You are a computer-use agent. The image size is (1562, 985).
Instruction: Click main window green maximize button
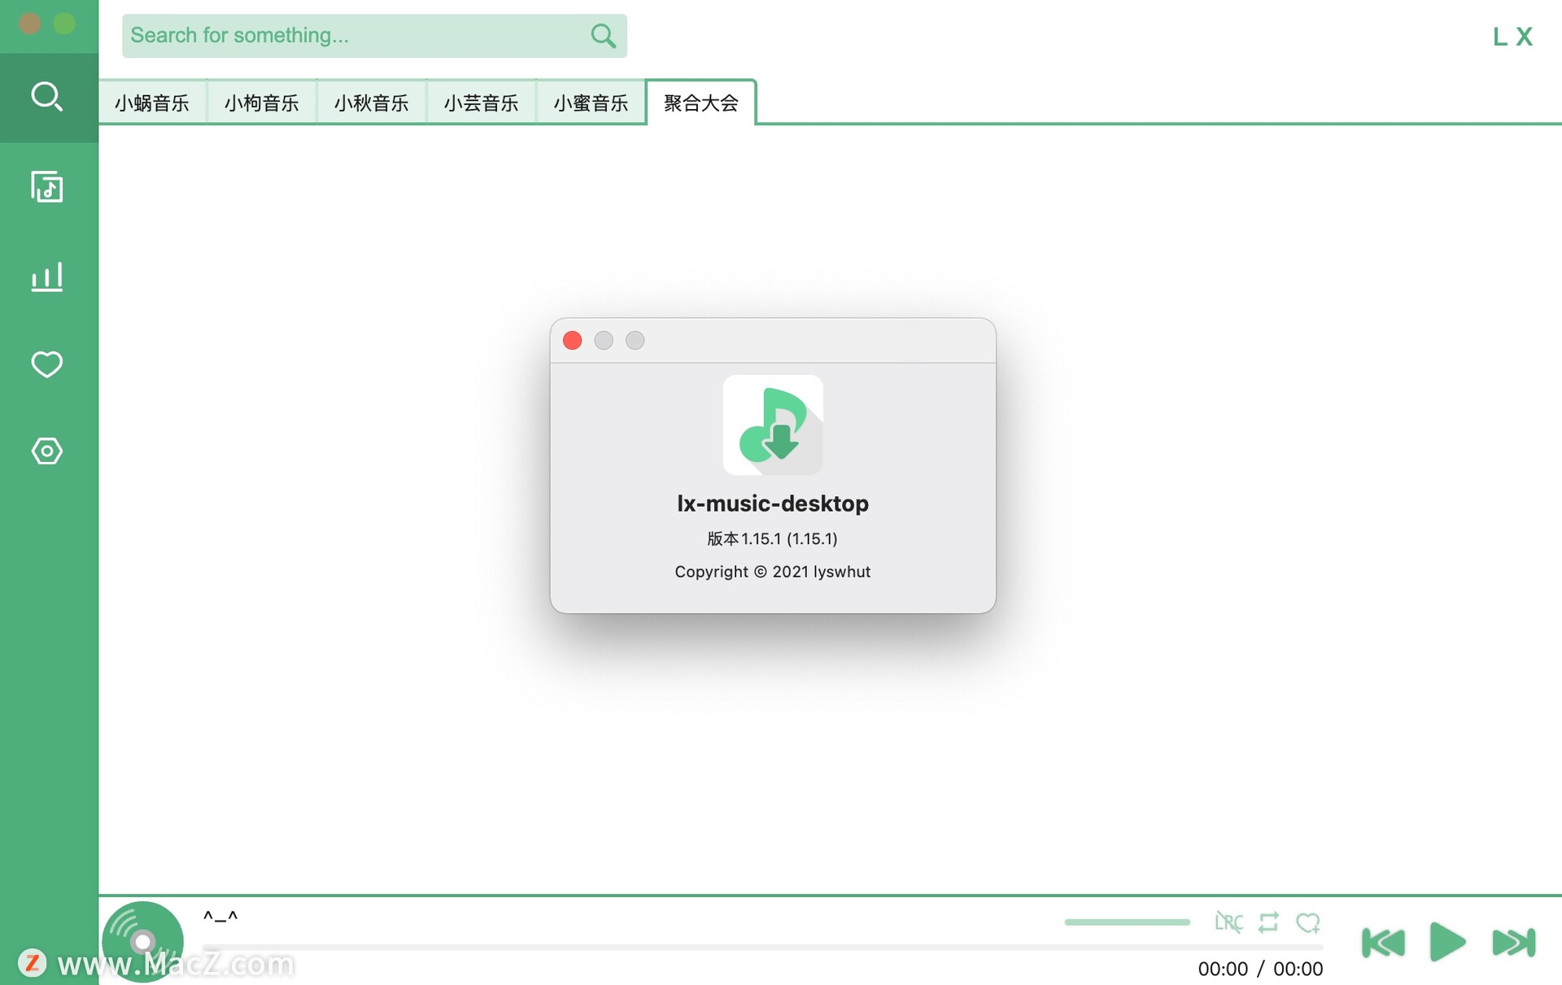point(64,24)
